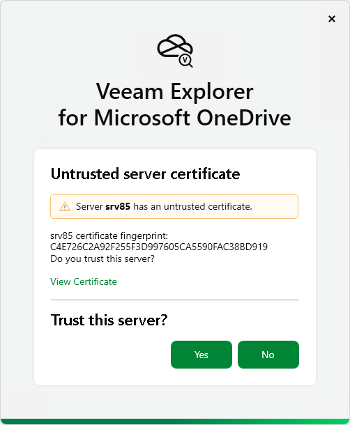Click the 'Veeam Explorer' title line
The height and width of the screenshot is (425, 350).
[x=175, y=91]
